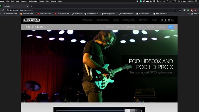Bookmark this page with the star icon
The image size is (199, 112).
pos(180,10)
